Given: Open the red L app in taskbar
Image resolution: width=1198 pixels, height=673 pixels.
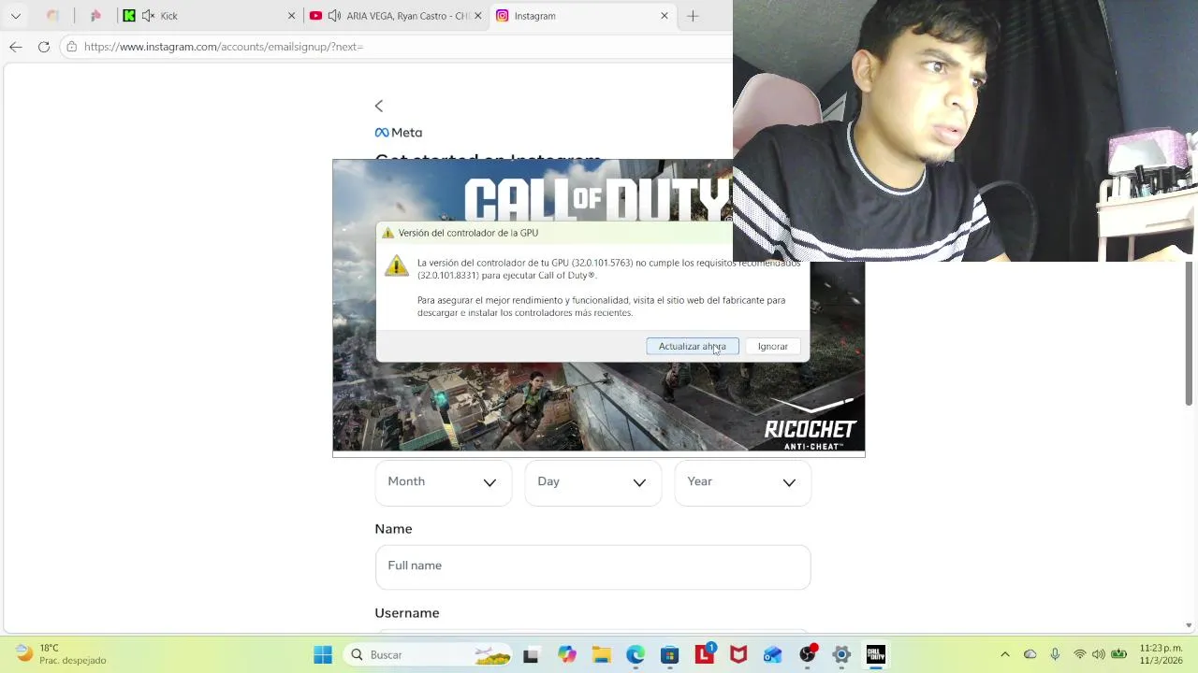Looking at the screenshot, I should coord(704,655).
